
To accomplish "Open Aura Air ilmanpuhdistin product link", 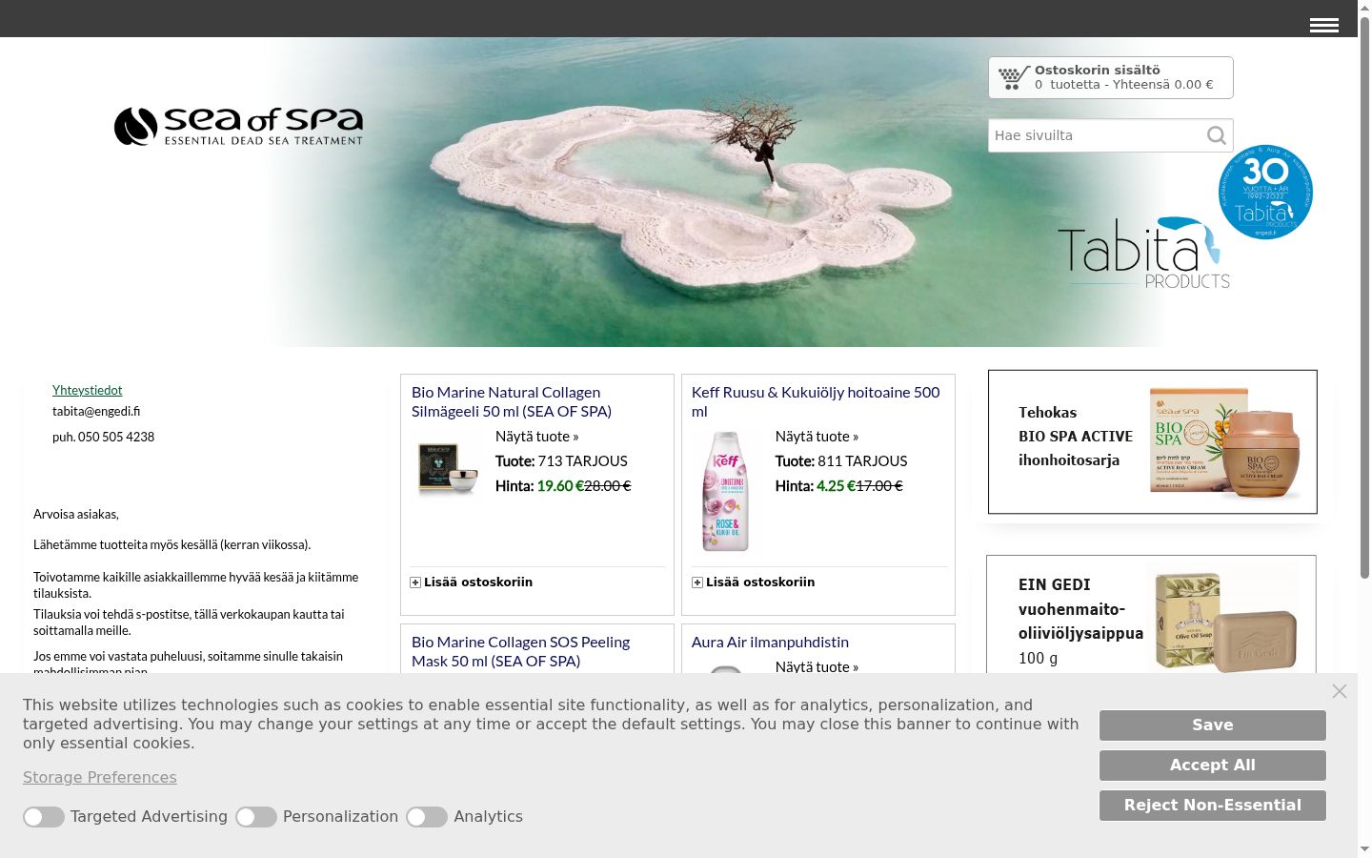I will 770,643.
